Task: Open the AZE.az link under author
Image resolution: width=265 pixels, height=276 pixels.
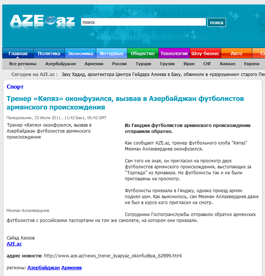Action: click(x=14, y=244)
